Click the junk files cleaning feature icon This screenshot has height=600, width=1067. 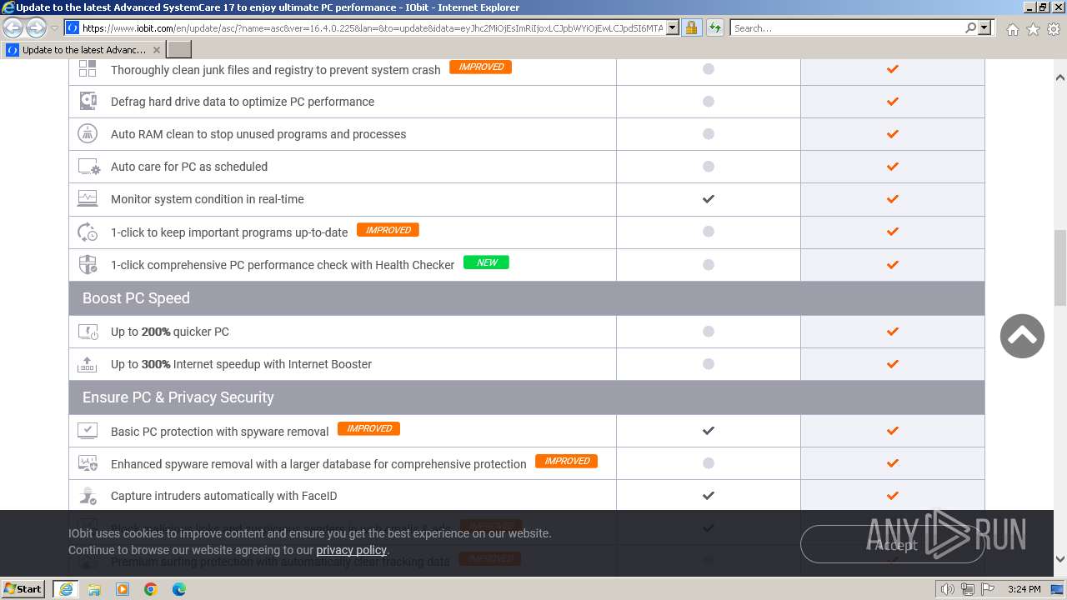pos(88,69)
